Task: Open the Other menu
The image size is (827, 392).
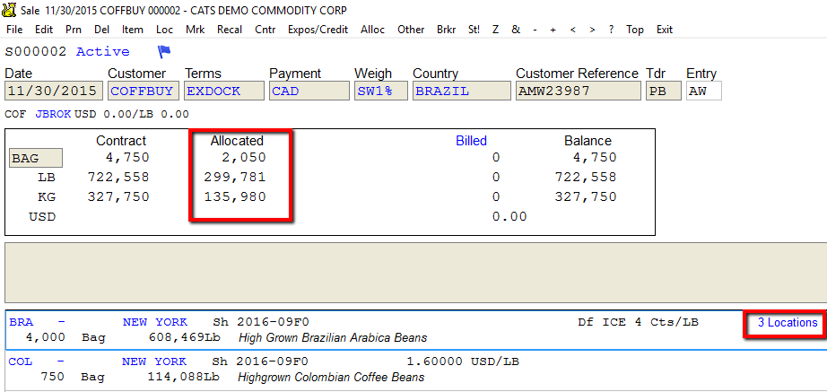Action: pos(411,30)
